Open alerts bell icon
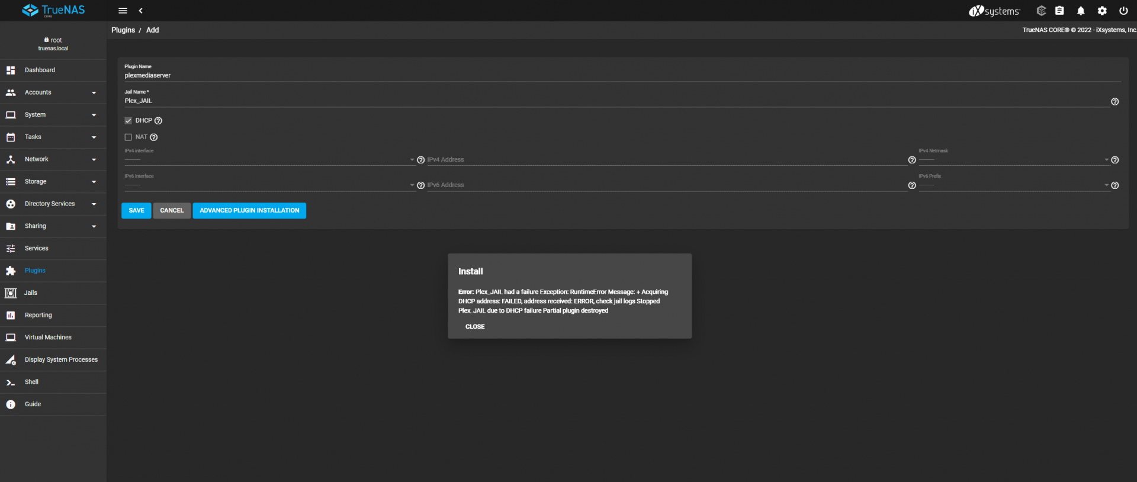This screenshot has height=482, width=1137. pos(1081,11)
